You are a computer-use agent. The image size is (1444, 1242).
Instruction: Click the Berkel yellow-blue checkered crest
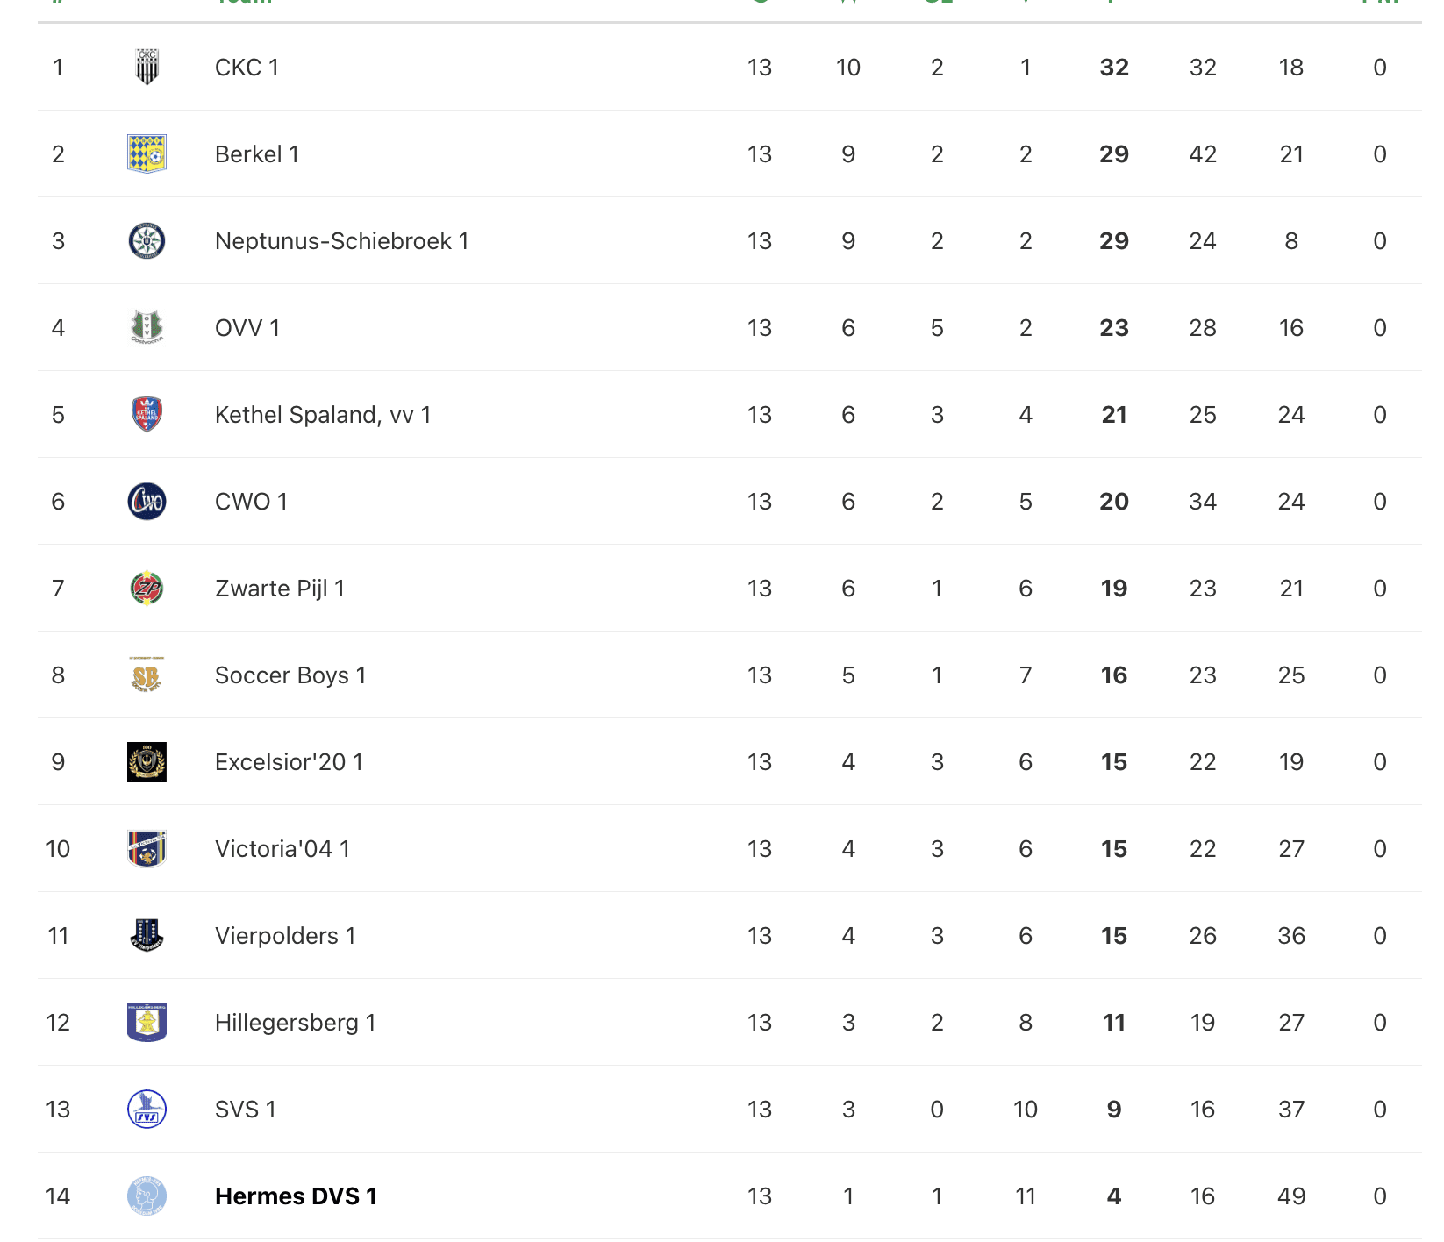pyautogui.click(x=147, y=154)
